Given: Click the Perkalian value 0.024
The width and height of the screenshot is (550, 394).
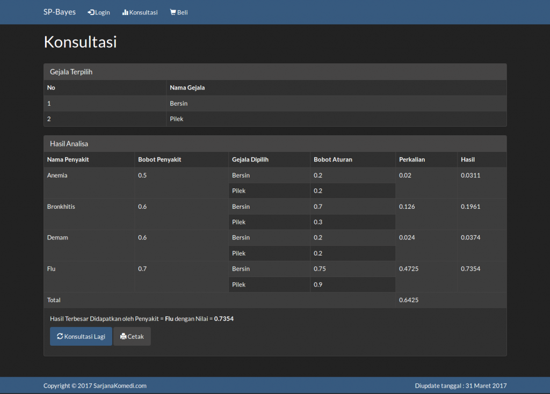Looking at the screenshot, I should (x=407, y=237).
